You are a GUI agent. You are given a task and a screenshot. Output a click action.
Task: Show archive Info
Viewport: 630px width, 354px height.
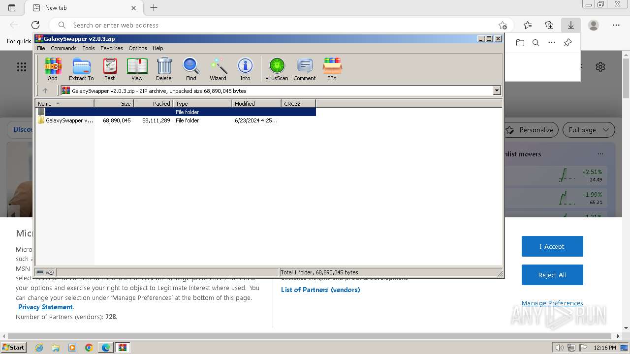pos(245,69)
